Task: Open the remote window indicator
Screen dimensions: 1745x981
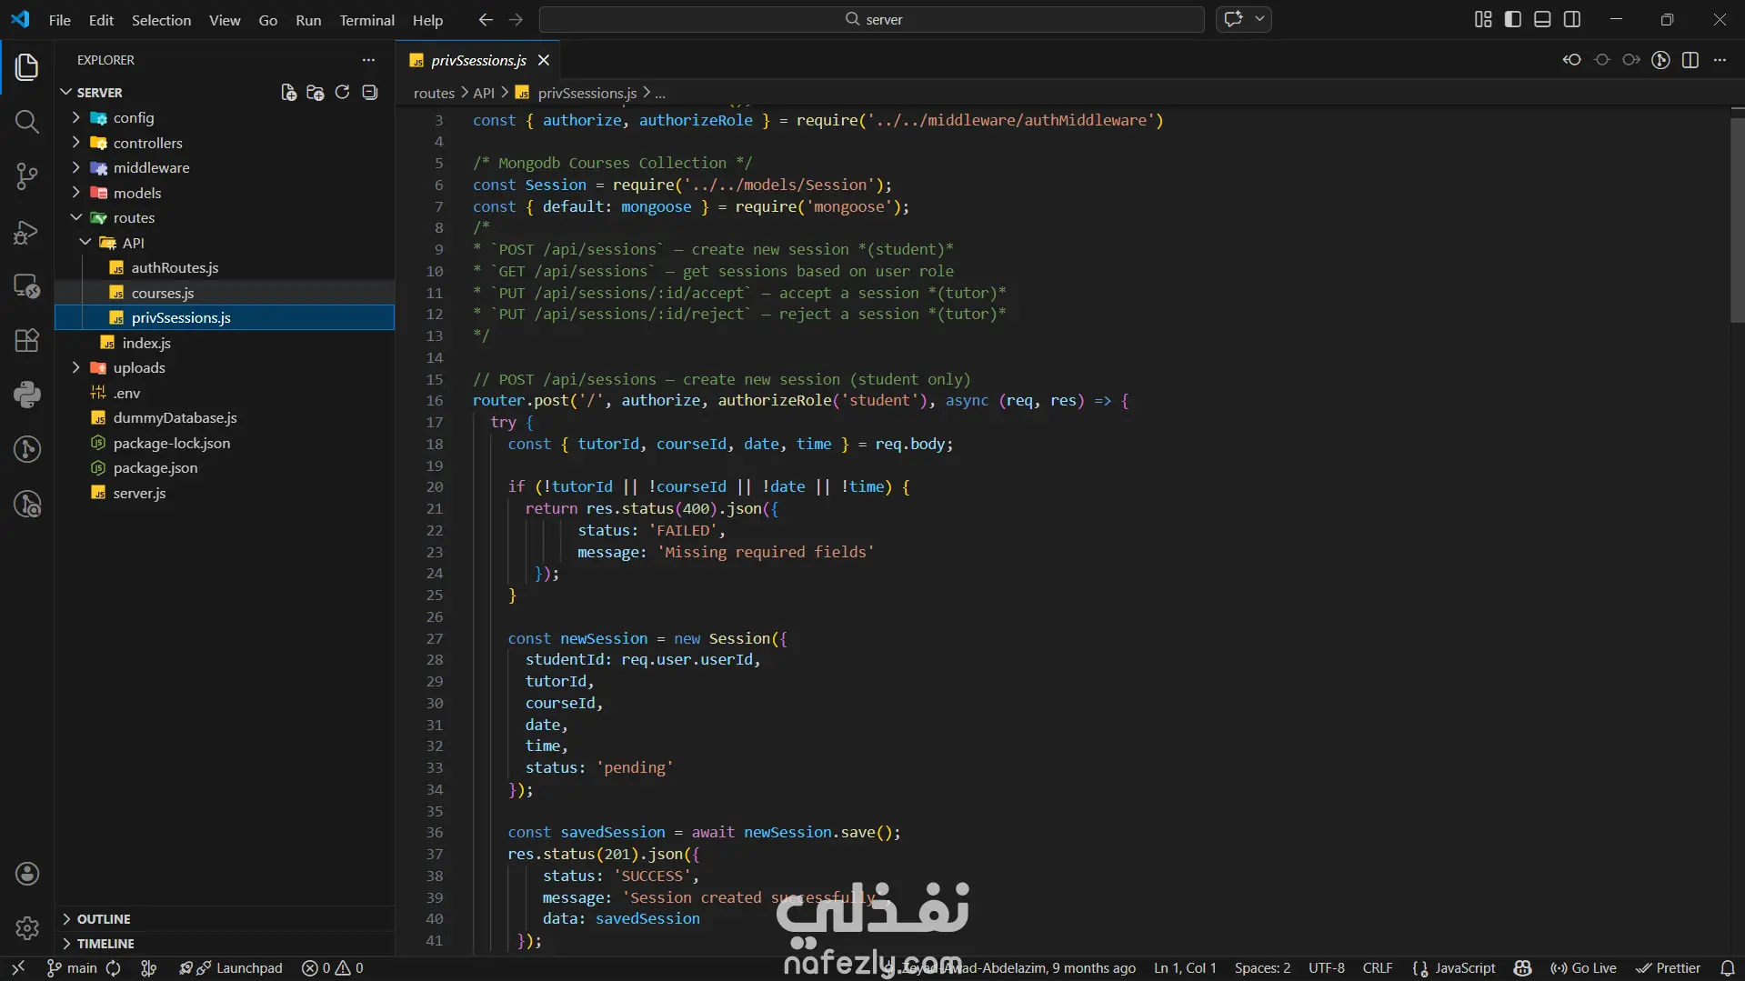Action: point(18,968)
